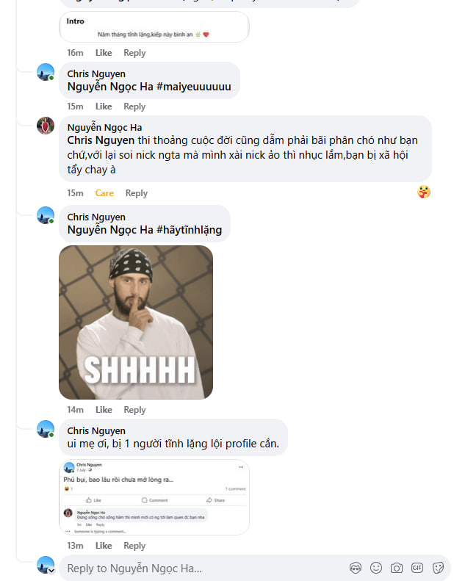View the Care reaction emoji on Nguyễn Ngọc Ha's comment
The width and height of the screenshot is (454, 581).
423,192
